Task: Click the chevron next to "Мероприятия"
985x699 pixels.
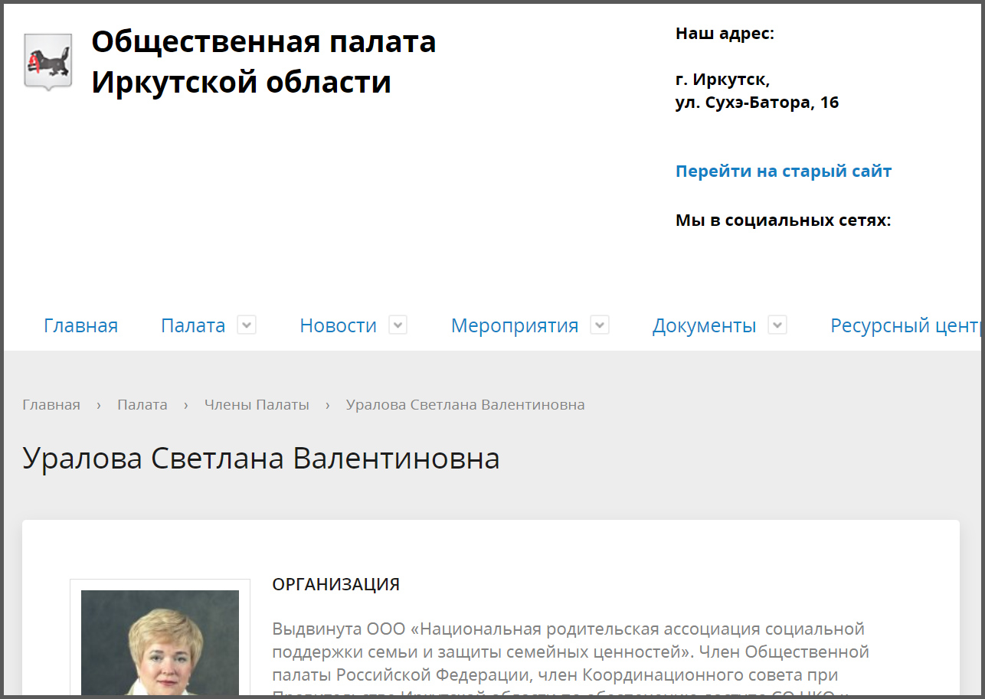Action: click(600, 325)
